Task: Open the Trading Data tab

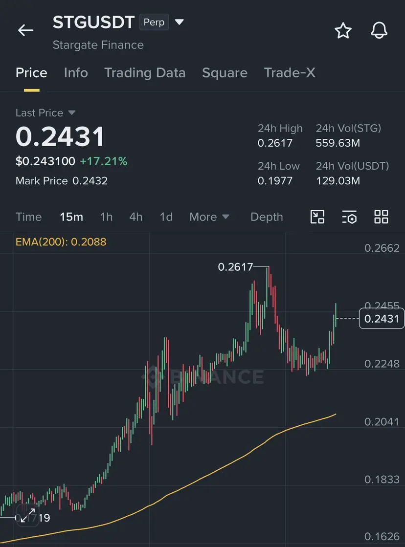Action: point(145,72)
